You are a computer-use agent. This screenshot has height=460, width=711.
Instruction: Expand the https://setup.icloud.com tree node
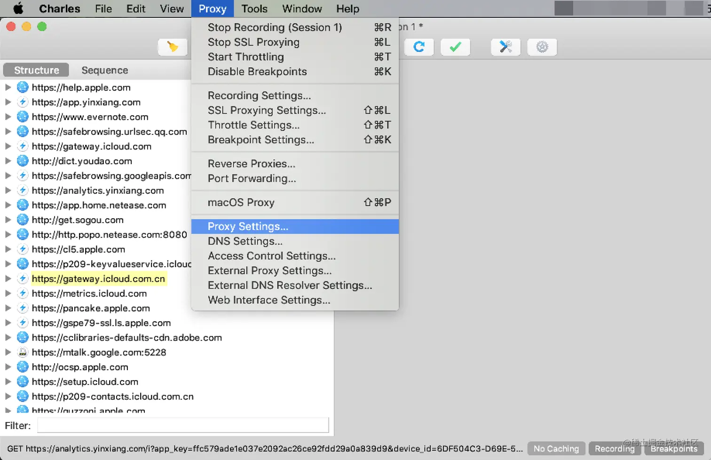coord(8,381)
